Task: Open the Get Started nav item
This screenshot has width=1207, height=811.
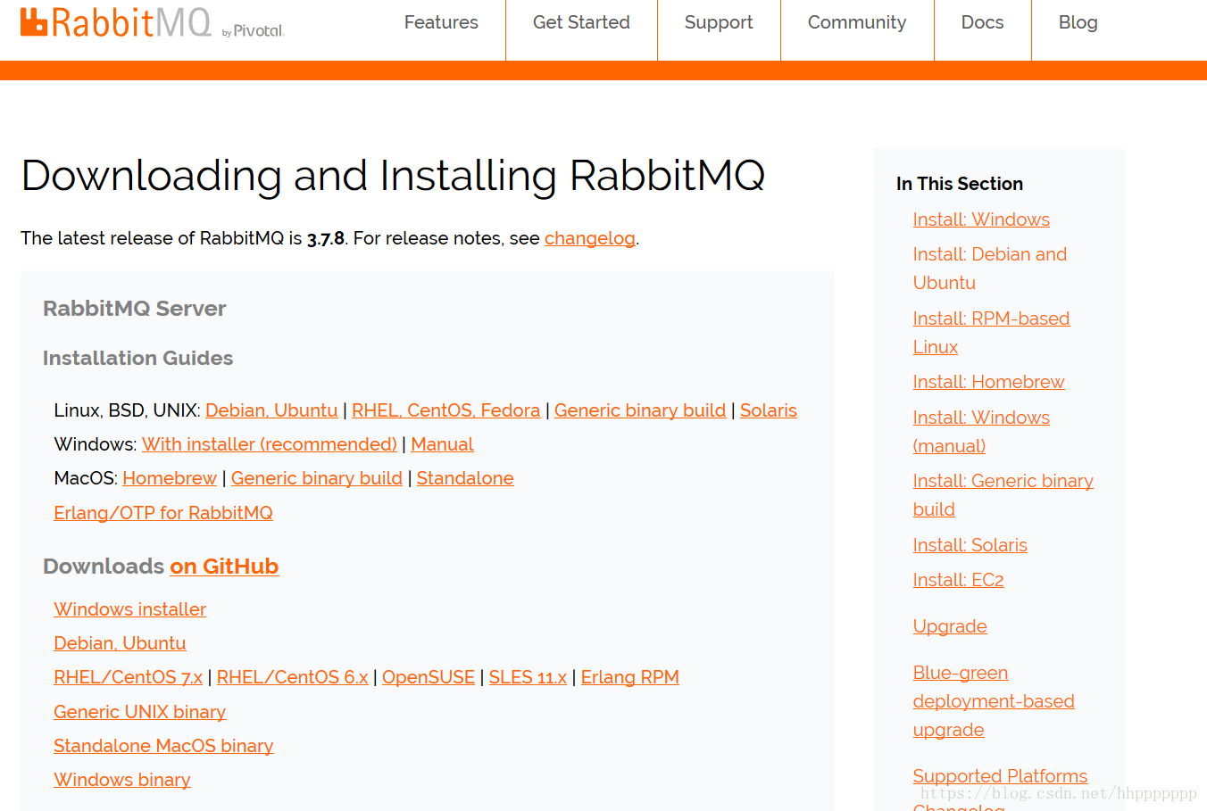Action: [x=581, y=22]
